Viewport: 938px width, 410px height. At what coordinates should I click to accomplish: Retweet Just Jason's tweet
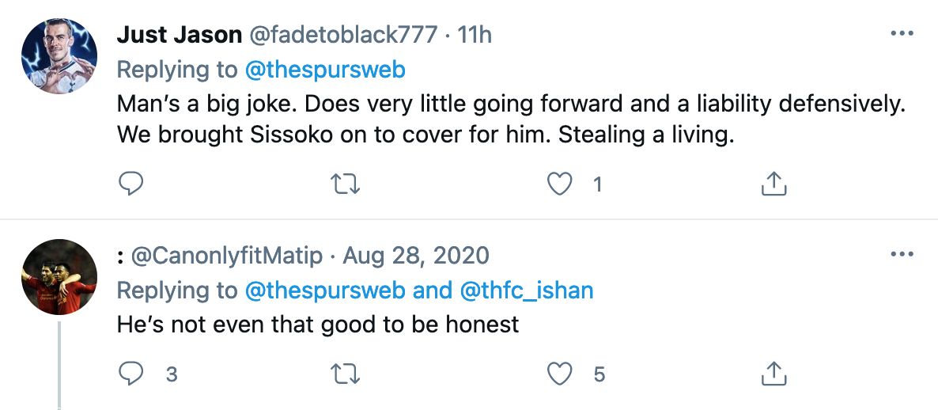(x=346, y=184)
